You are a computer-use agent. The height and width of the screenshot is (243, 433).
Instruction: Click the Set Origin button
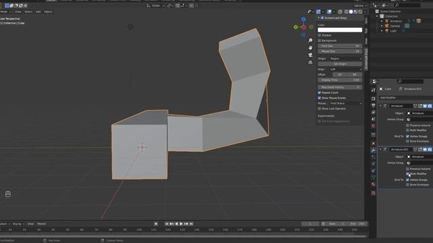click(x=340, y=64)
